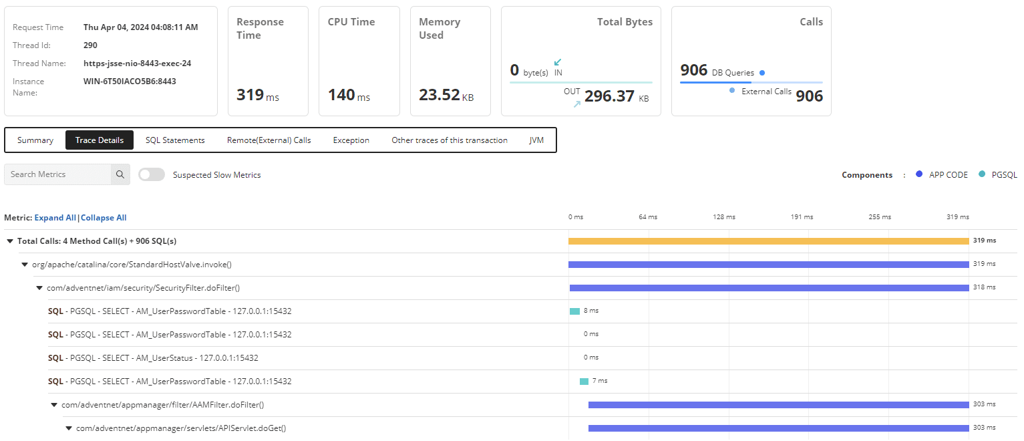Image resolution: width=1024 pixels, height=441 pixels.
Task: Click the SQL badge on the AM_UserStatus query row
Action: (55, 357)
